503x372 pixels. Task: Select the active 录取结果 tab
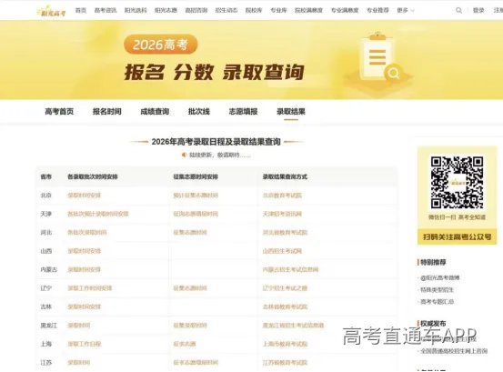tap(291, 112)
